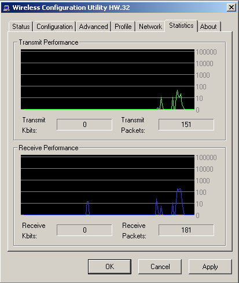Close the Wireless Configuration Utility window
The image size is (239, 283).
[231, 8]
